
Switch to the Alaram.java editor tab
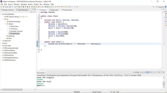point(54,10)
